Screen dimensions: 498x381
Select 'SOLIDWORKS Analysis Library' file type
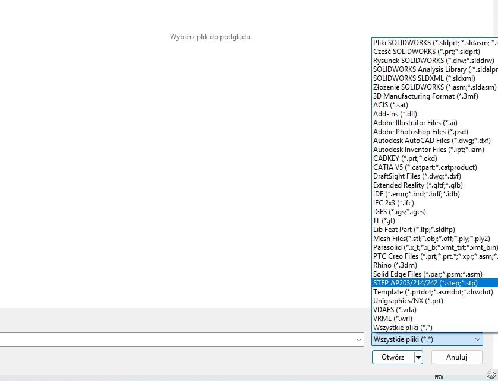coord(435,69)
